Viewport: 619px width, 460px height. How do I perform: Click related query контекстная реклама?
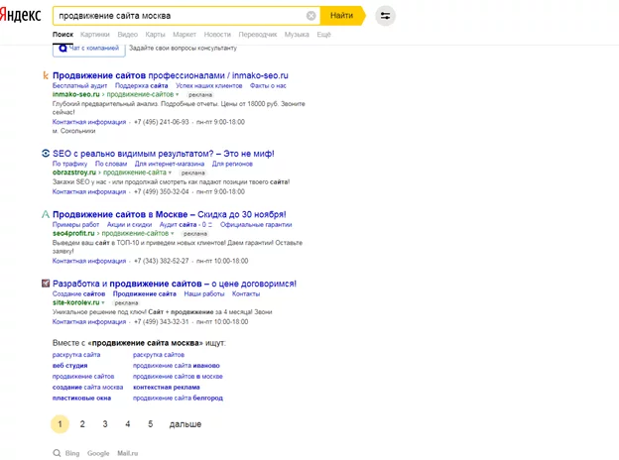[x=167, y=387]
